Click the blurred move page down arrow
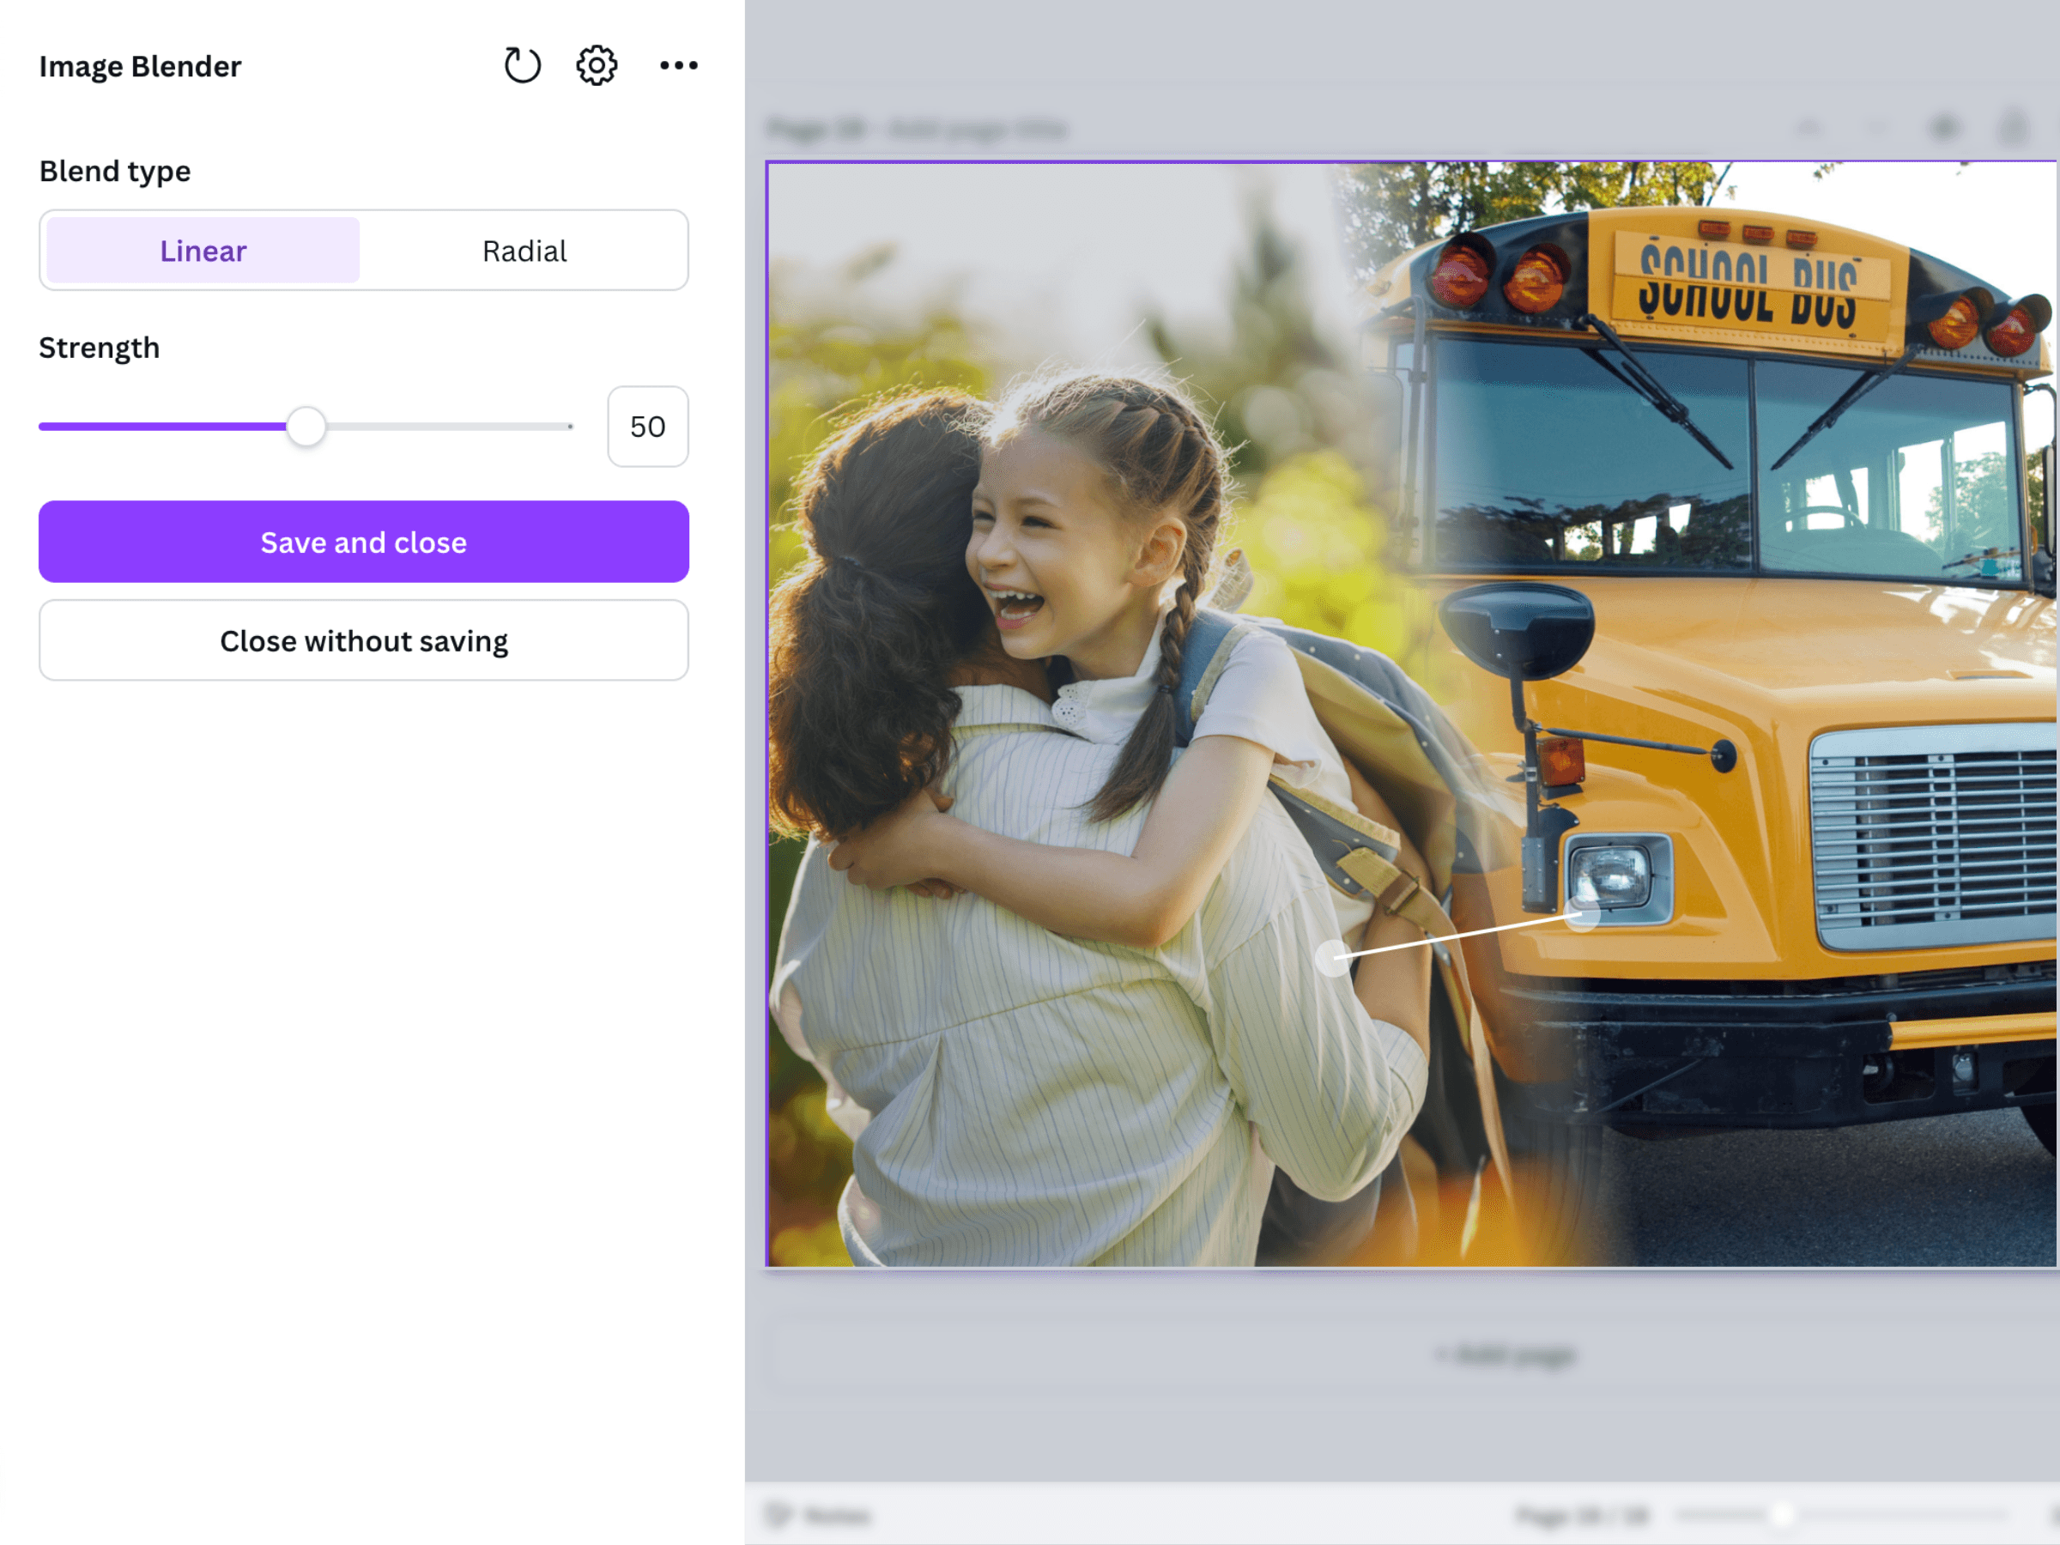Viewport: 2060px width, 1545px height. (1876, 129)
